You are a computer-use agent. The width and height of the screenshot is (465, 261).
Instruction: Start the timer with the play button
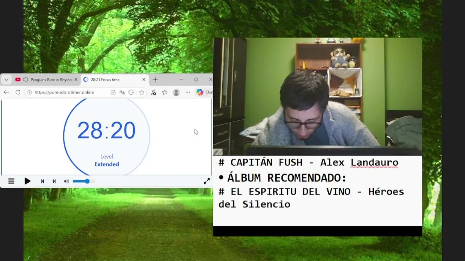click(x=27, y=181)
